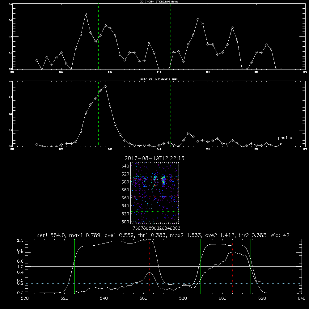Click the tallest peak marker in dawn plot

(x=86, y=14)
